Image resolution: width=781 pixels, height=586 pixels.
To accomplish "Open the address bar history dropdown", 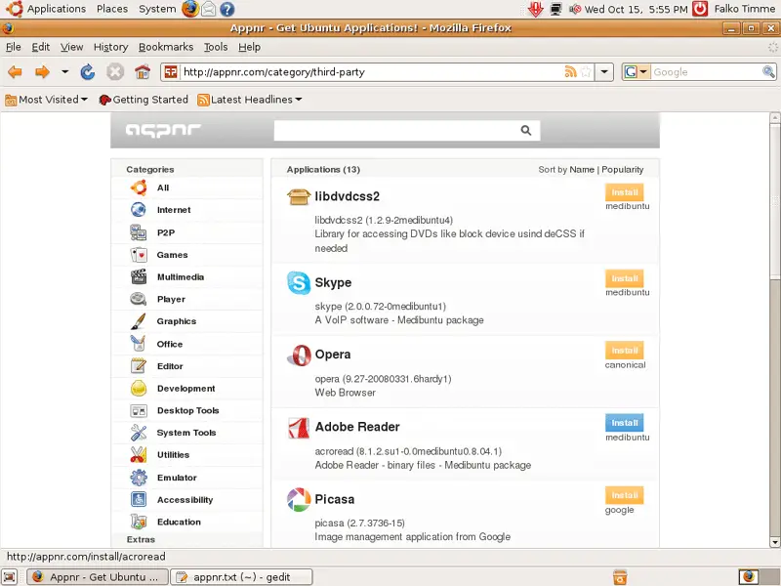I will [x=604, y=71].
